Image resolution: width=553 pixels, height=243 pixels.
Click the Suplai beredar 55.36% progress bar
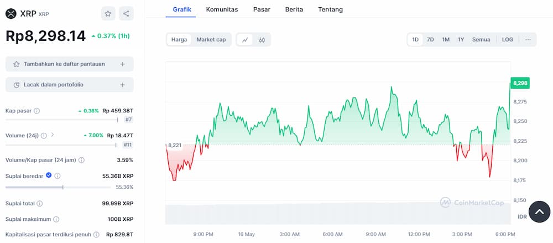coord(58,187)
